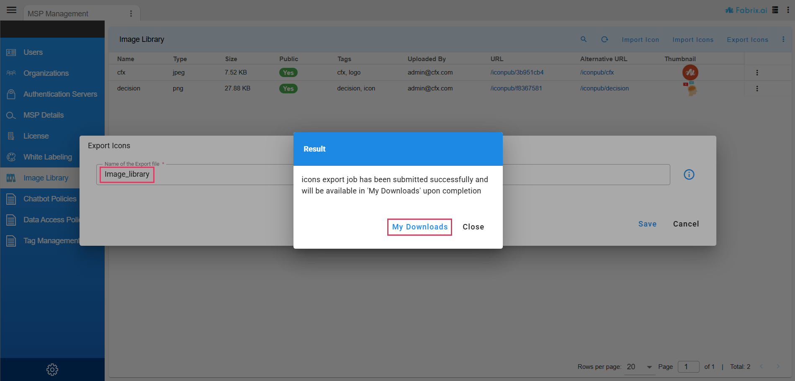Click the page number input box
Image resolution: width=795 pixels, height=381 pixels.
pyautogui.click(x=688, y=367)
